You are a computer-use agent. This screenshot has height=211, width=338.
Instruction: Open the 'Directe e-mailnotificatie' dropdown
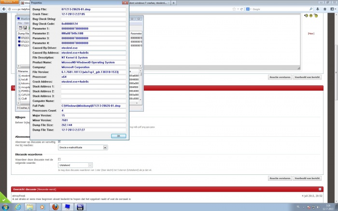click(83, 147)
